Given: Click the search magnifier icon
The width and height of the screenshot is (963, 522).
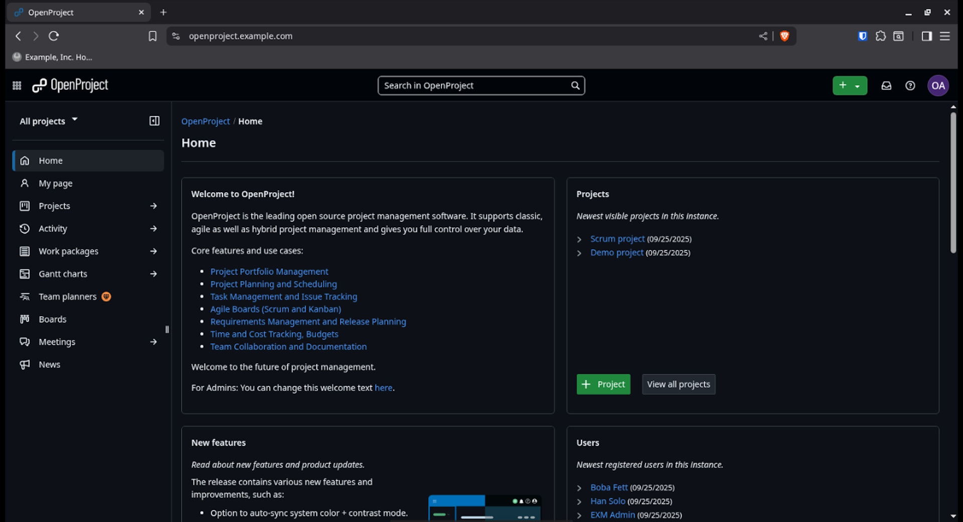Looking at the screenshot, I should pos(575,85).
